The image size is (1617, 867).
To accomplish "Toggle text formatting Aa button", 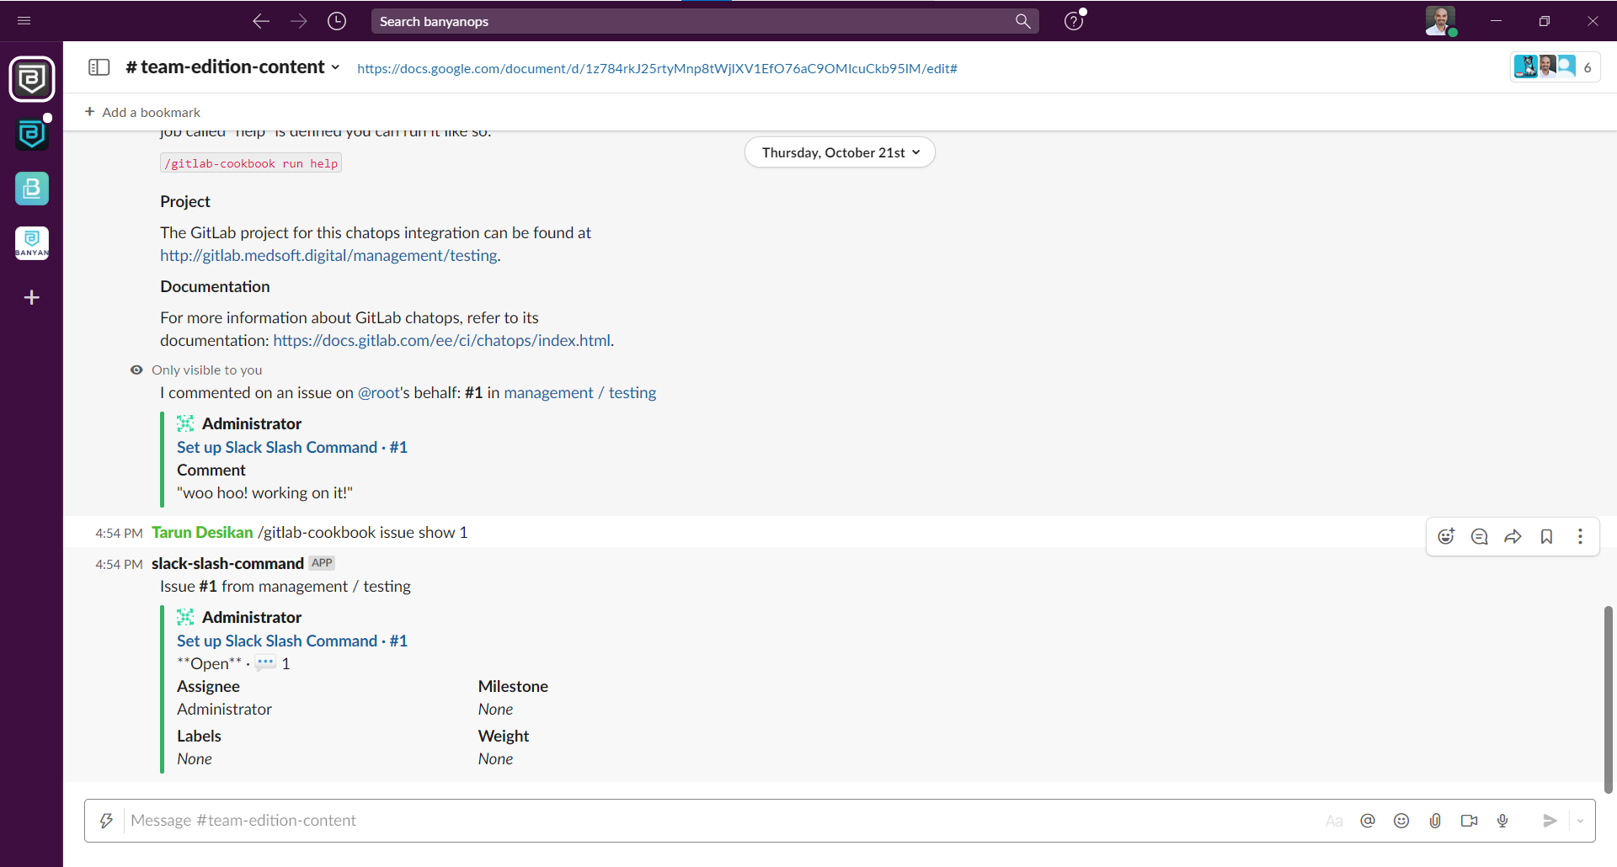I will pyautogui.click(x=1334, y=821).
